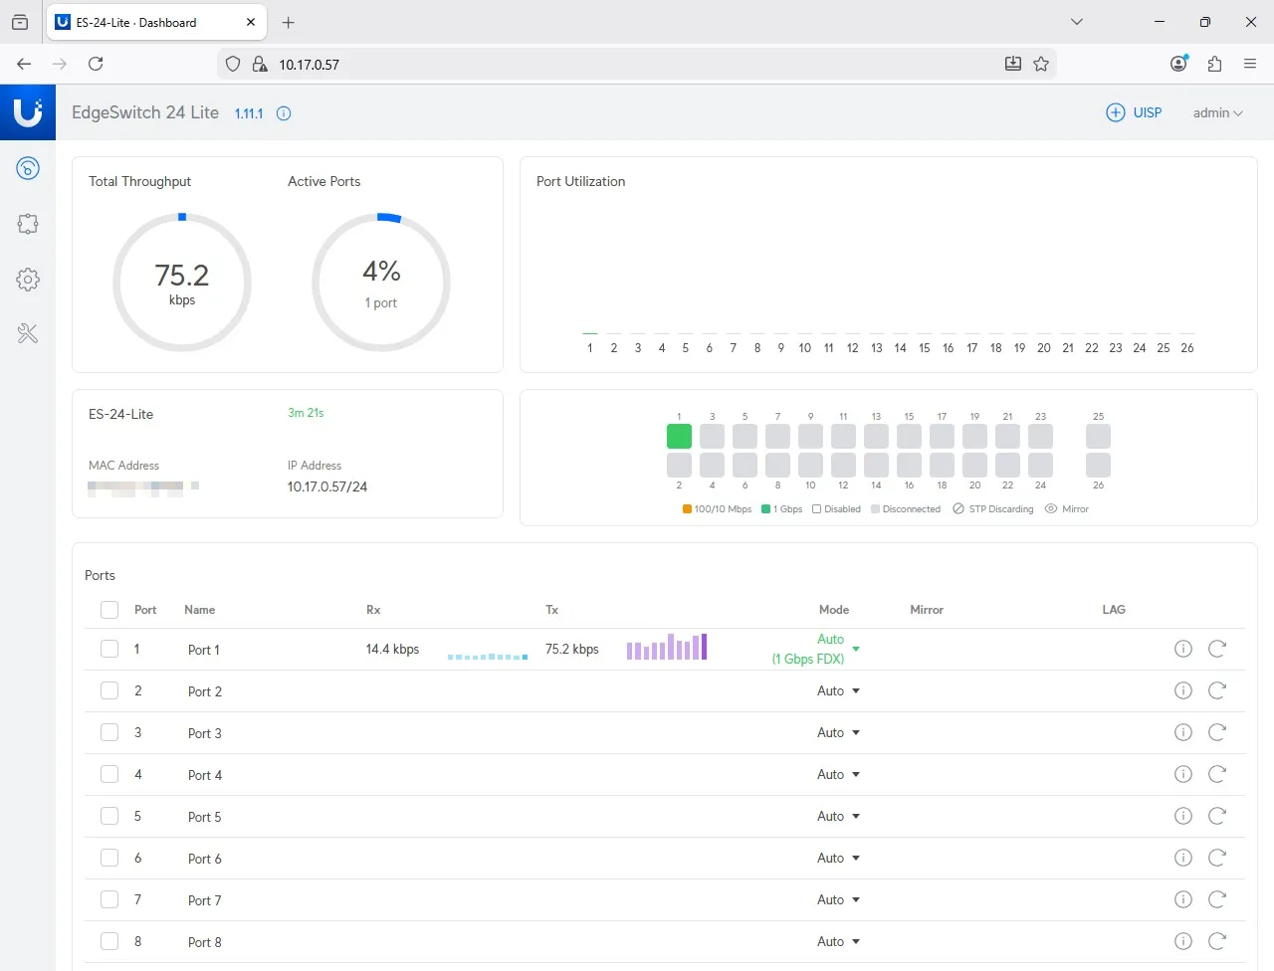
Task: Open the Firefox application menu
Action: click(1249, 64)
